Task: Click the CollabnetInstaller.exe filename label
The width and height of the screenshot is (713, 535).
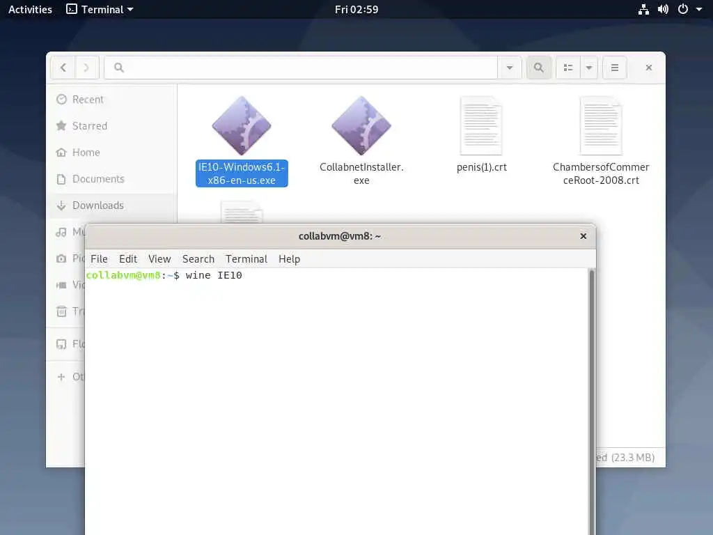Action: [x=361, y=173]
